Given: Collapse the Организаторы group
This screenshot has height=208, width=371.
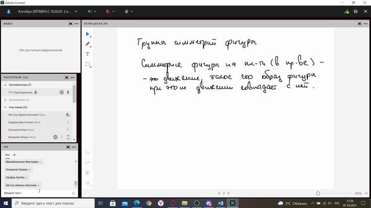Looking at the screenshot, I should (x=5, y=85).
